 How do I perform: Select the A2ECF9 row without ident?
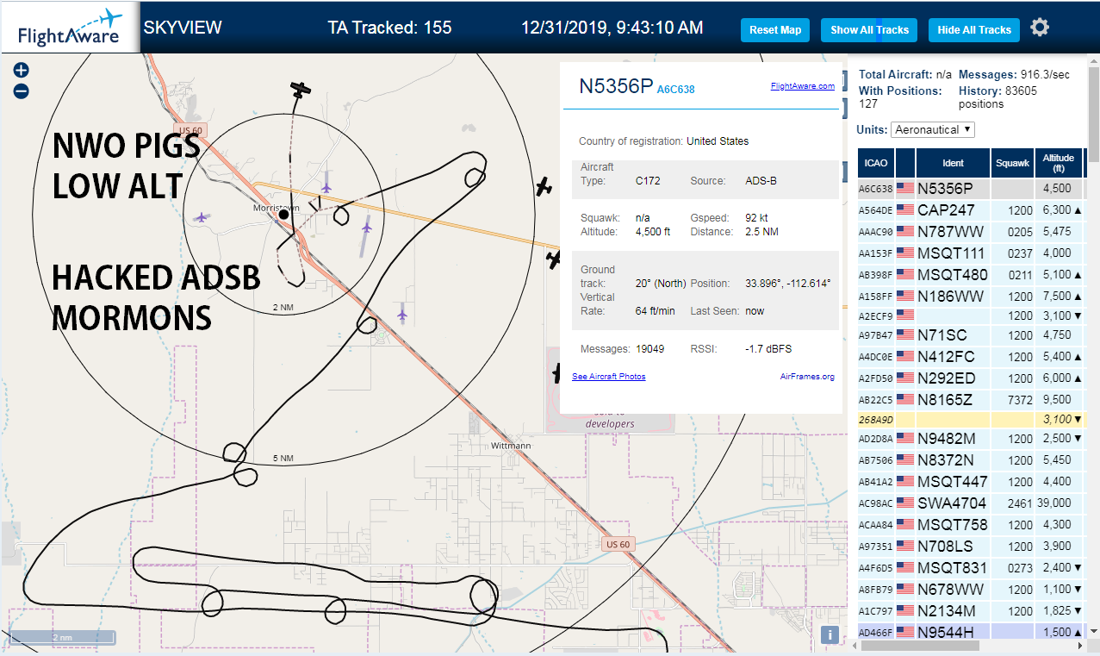tap(971, 316)
